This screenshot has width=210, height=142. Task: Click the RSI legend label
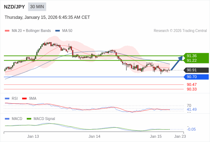point(15,99)
